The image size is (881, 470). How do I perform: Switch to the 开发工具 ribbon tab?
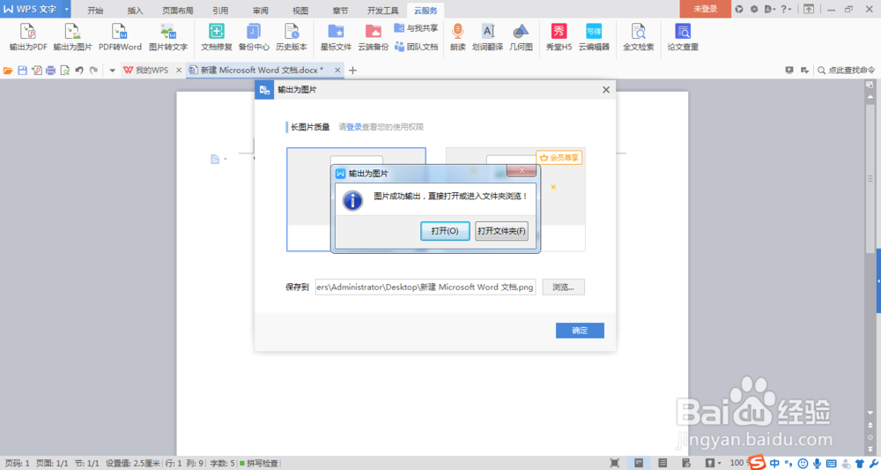tap(382, 10)
